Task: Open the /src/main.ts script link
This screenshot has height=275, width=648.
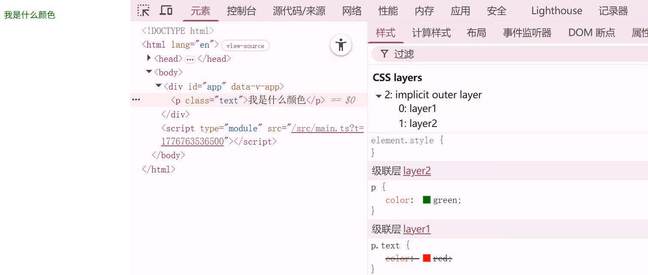Action: point(327,128)
